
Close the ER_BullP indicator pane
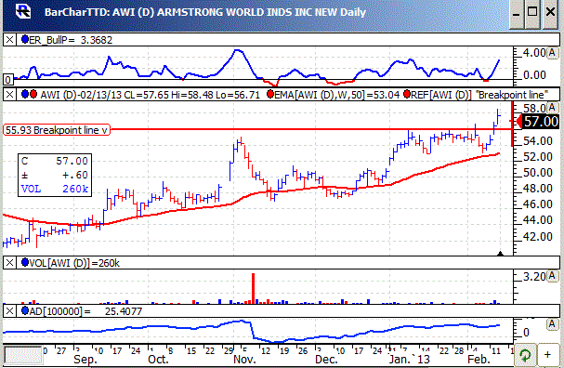pos(9,40)
